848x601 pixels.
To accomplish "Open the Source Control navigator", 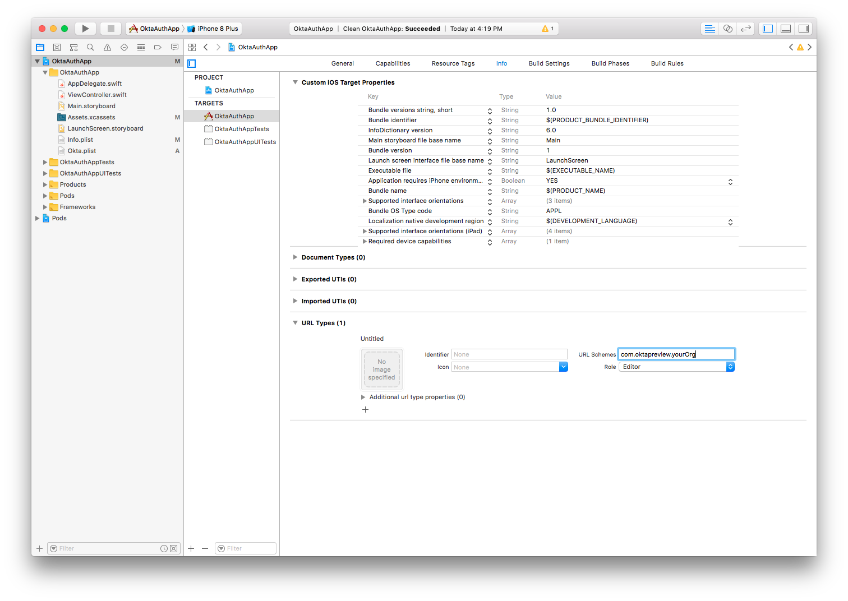I will (x=57, y=48).
